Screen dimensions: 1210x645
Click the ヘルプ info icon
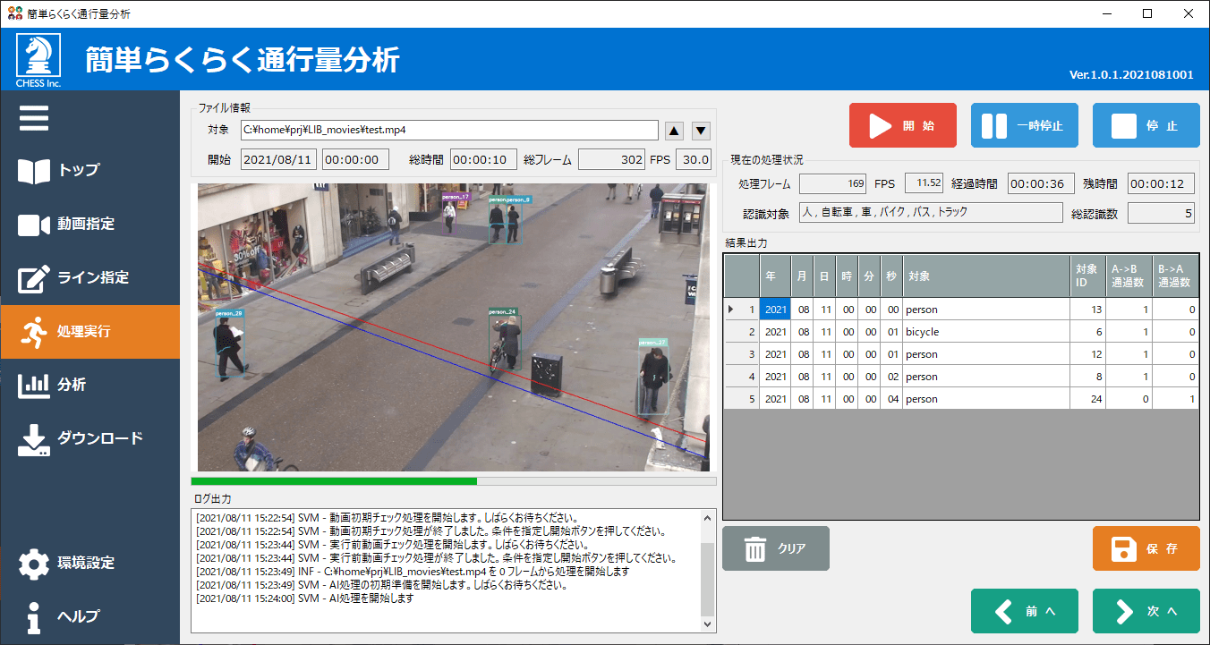[x=34, y=617]
